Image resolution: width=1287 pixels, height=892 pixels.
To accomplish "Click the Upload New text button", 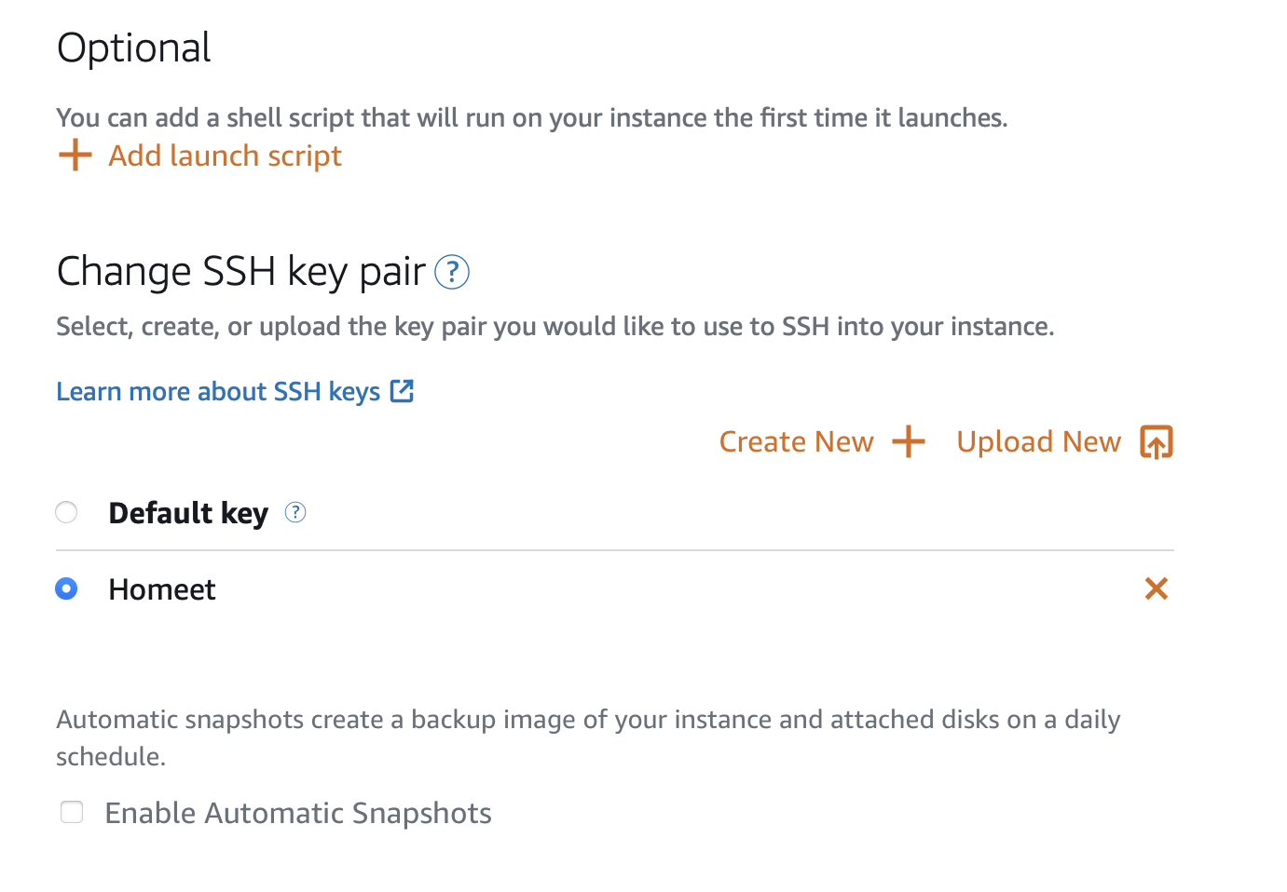I will click(x=1039, y=441).
